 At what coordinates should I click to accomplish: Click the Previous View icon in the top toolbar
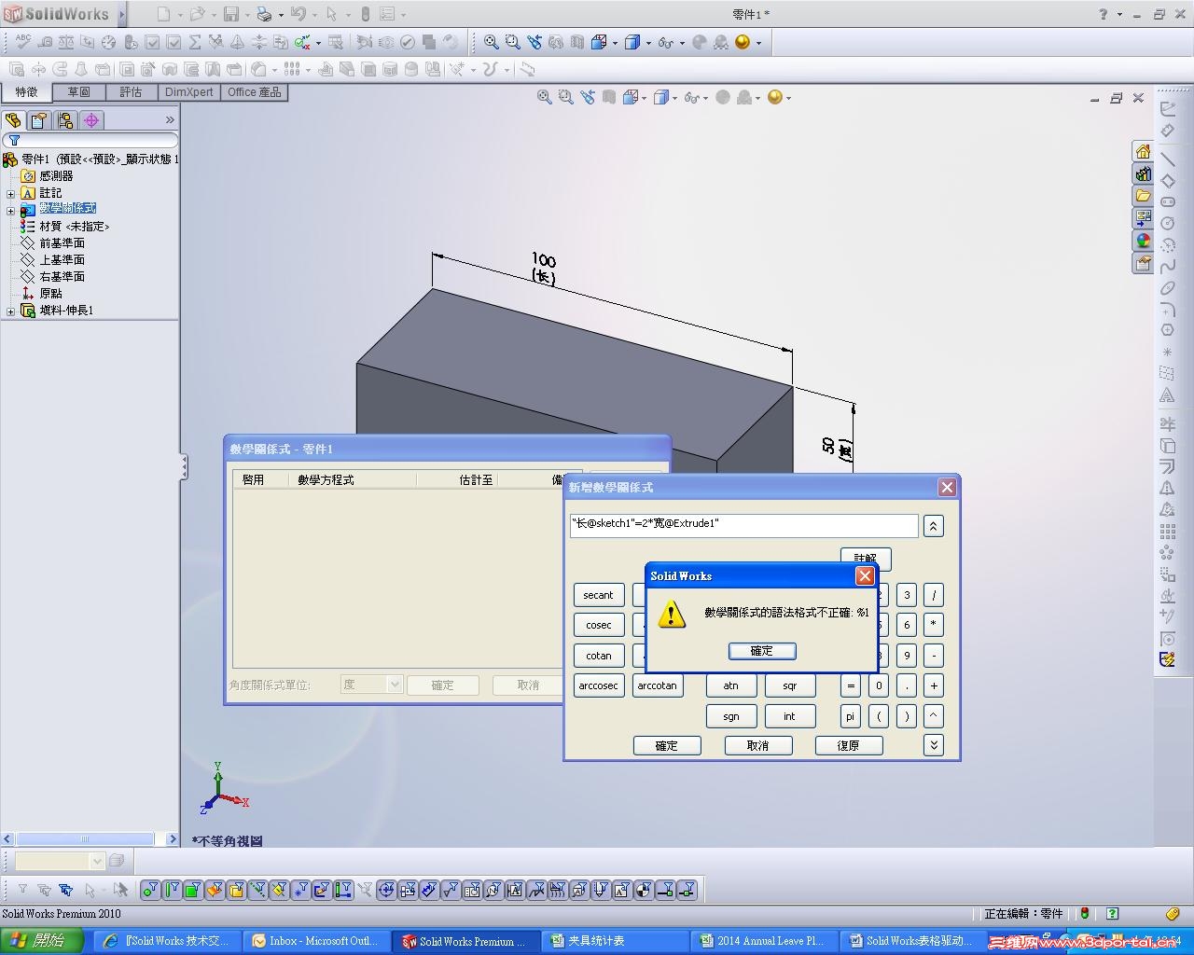point(535,42)
